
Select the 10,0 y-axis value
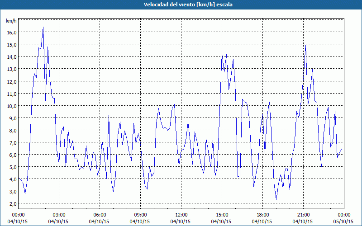click(x=12, y=106)
